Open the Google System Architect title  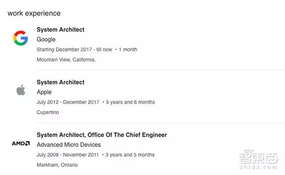click(61, 30)
